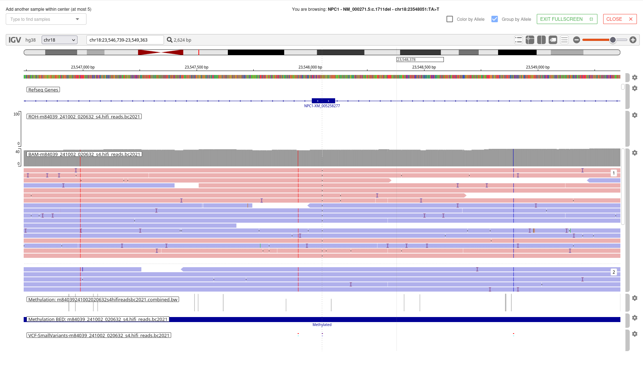Image resolution: width=643 pixels, height=378 pixels.
Task: Open Methylation BED gear settings
Action: (x=635, y=318)
